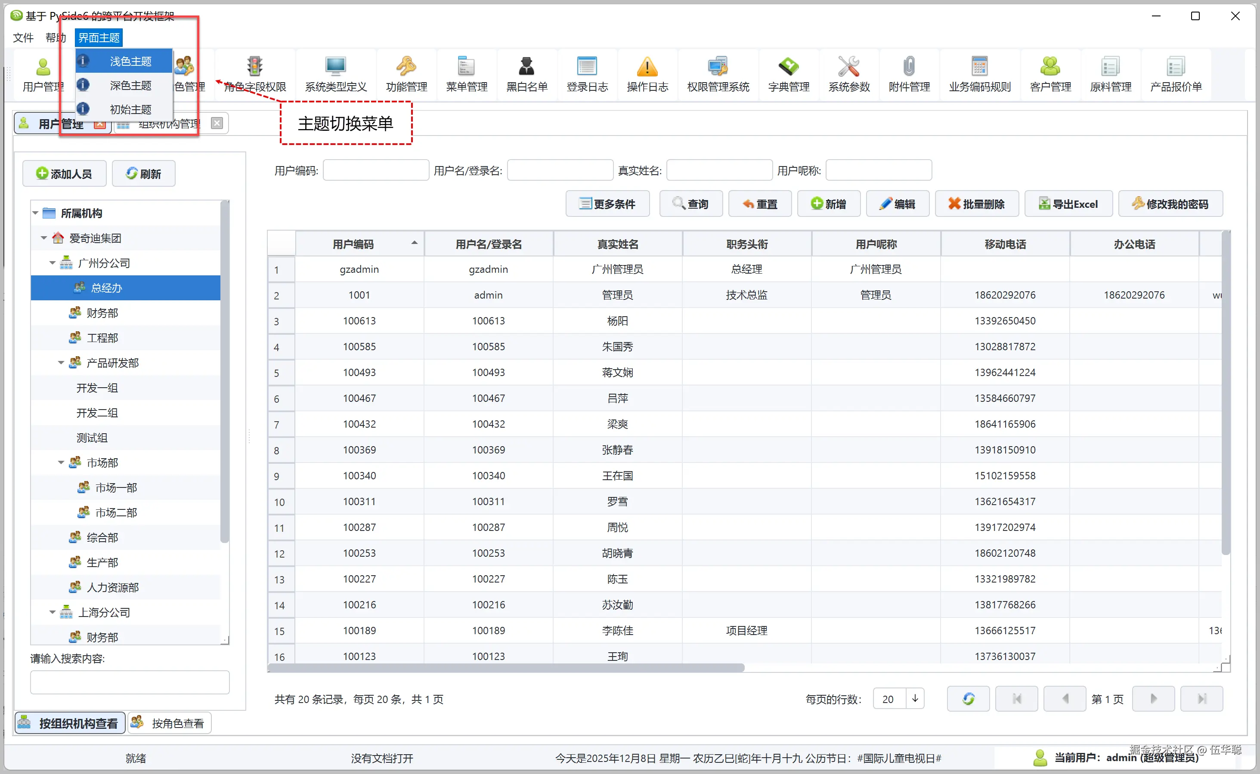Click the 导出Excel button
Screen dimensions: 1260x774
[1068, 204]
